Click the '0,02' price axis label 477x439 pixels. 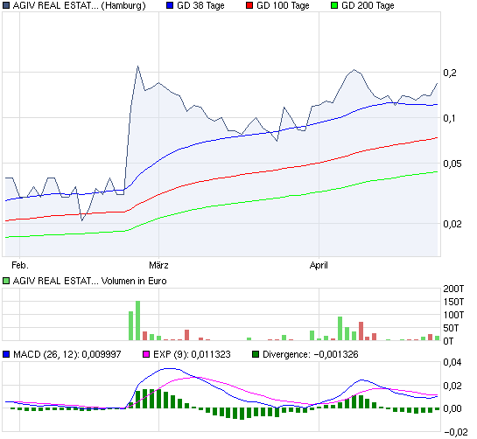[x=452, y=224]
